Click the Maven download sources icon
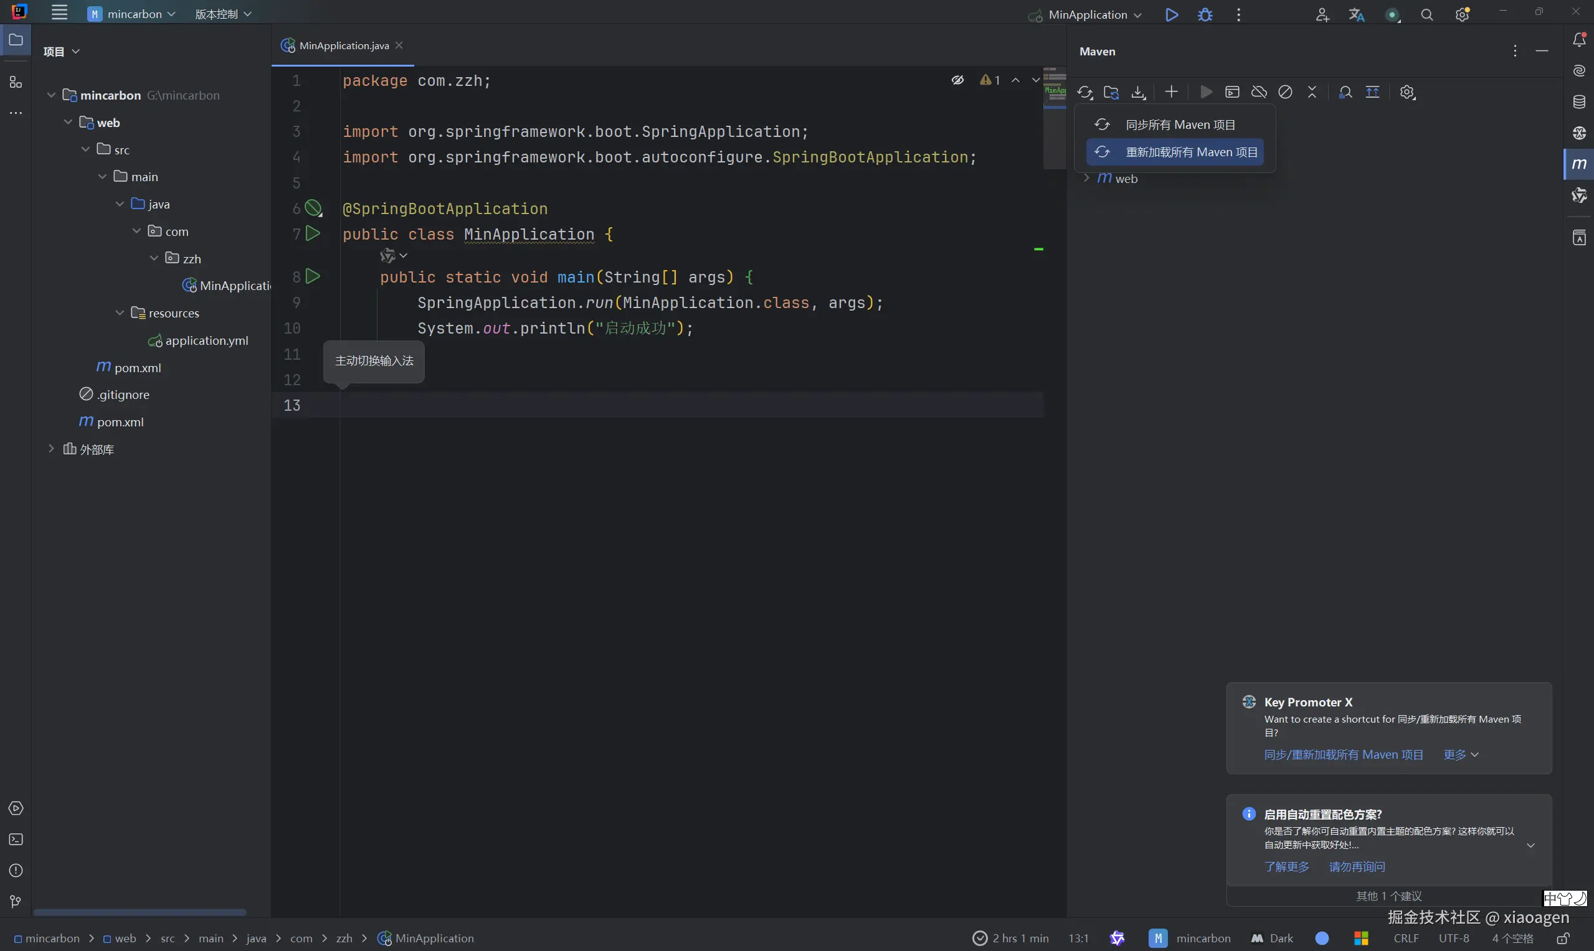Viewport: 1594px width, 951px height. (x=1138, y=92)
